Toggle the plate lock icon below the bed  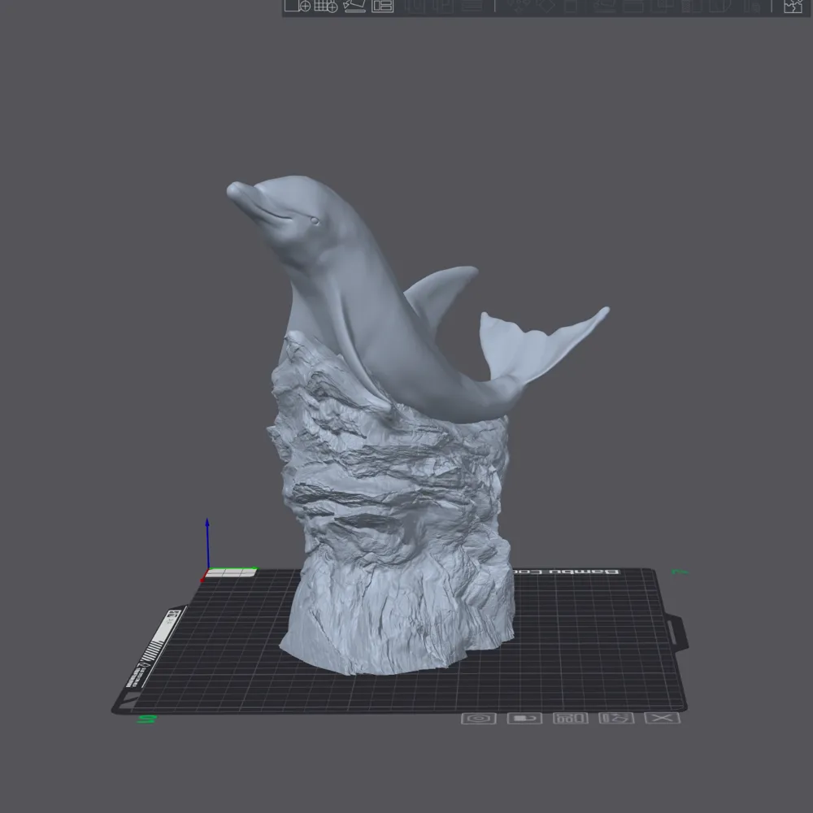524,718
